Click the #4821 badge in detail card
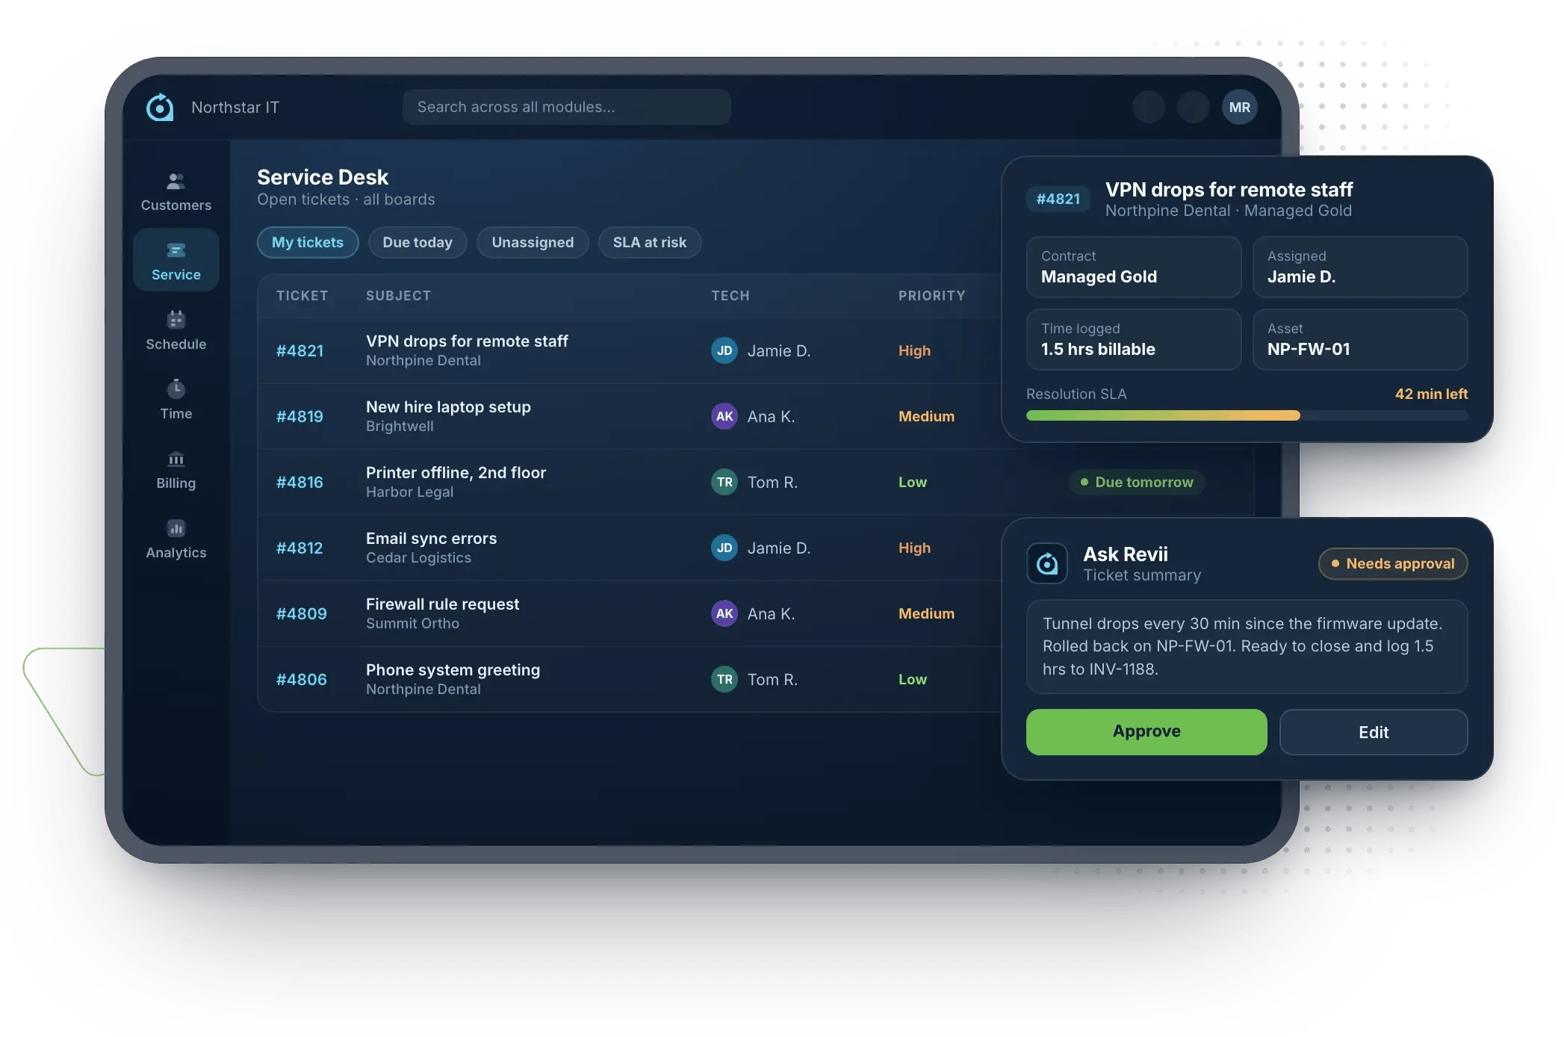 coord(1058,199)
